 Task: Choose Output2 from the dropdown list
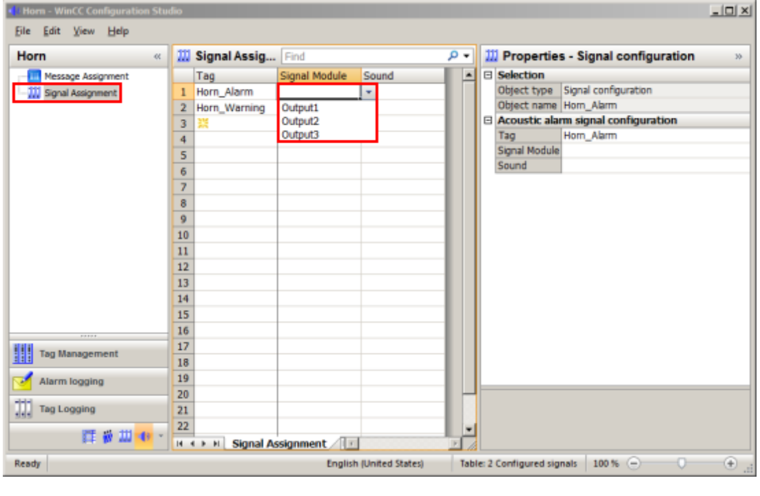[x=300, y=121]
